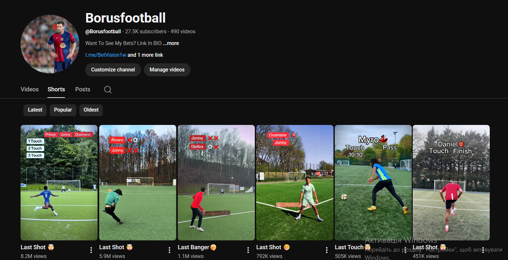Expand 'and 1 more link' list
This screenshot has height=260, width=508.
145,55
